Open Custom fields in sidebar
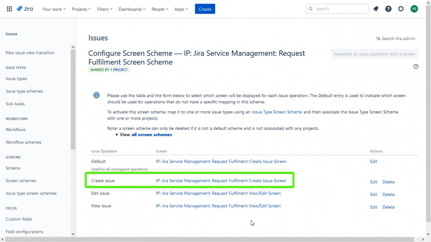Screen dimensions: 431x242 tap(19, 219)
